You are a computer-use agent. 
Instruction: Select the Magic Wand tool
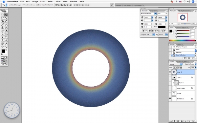point(6,18)
